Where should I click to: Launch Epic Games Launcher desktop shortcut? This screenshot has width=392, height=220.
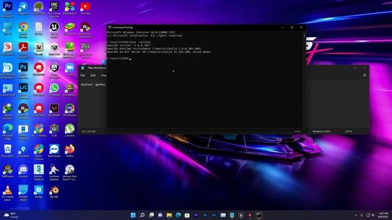54,9
